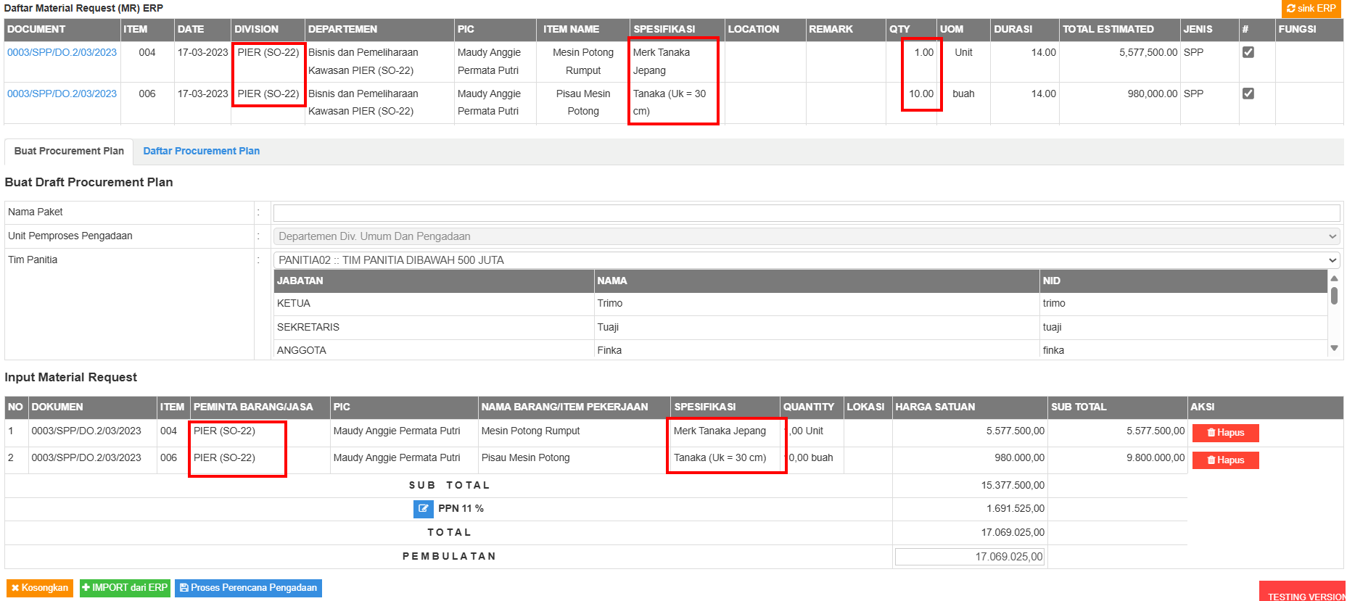This screenshot has width=1347, height=601.
Task: Open document link for item 006
Action: pos(62,94)
